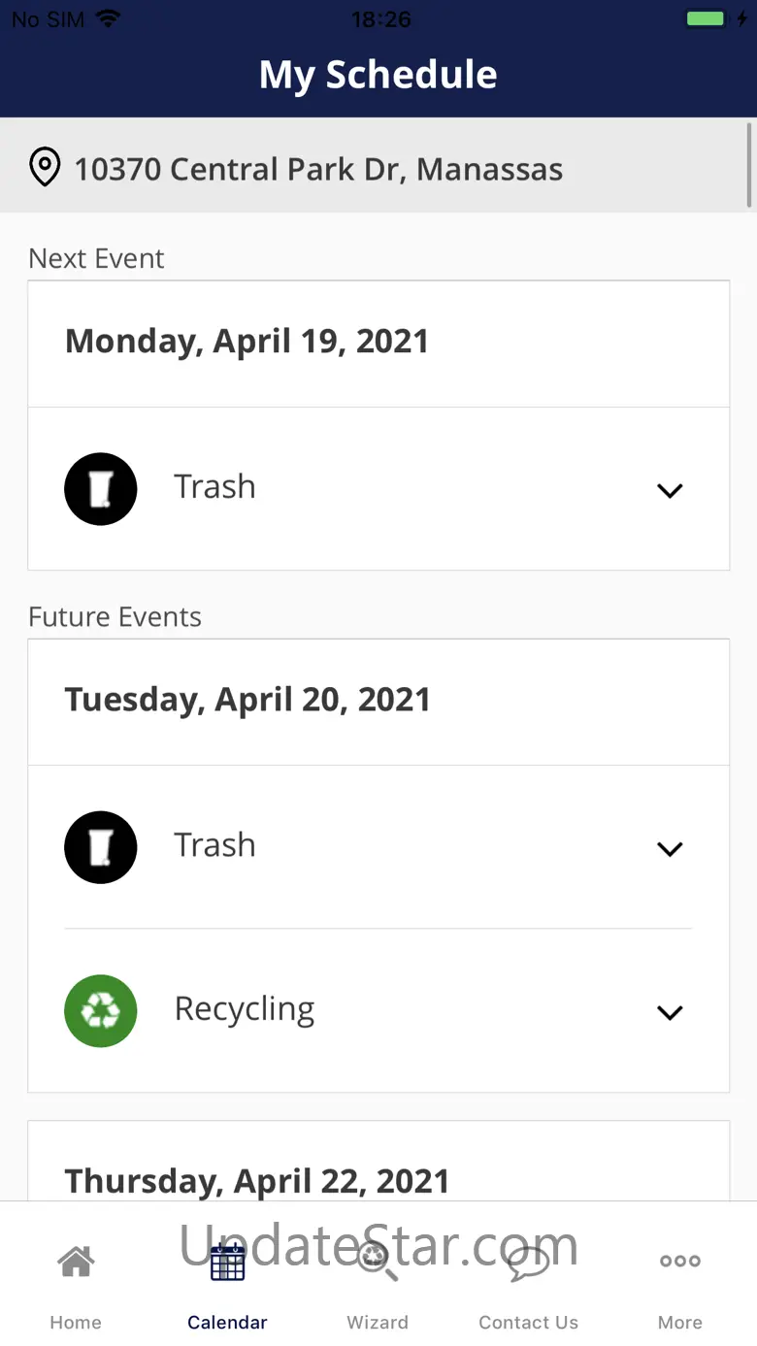Viewport: 757px width, 1346px height.
Task: Tap Tuesday's black Trash bin icon
Action: point(101,847)
